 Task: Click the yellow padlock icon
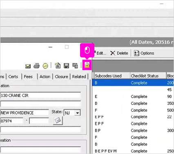coord(87,65)
